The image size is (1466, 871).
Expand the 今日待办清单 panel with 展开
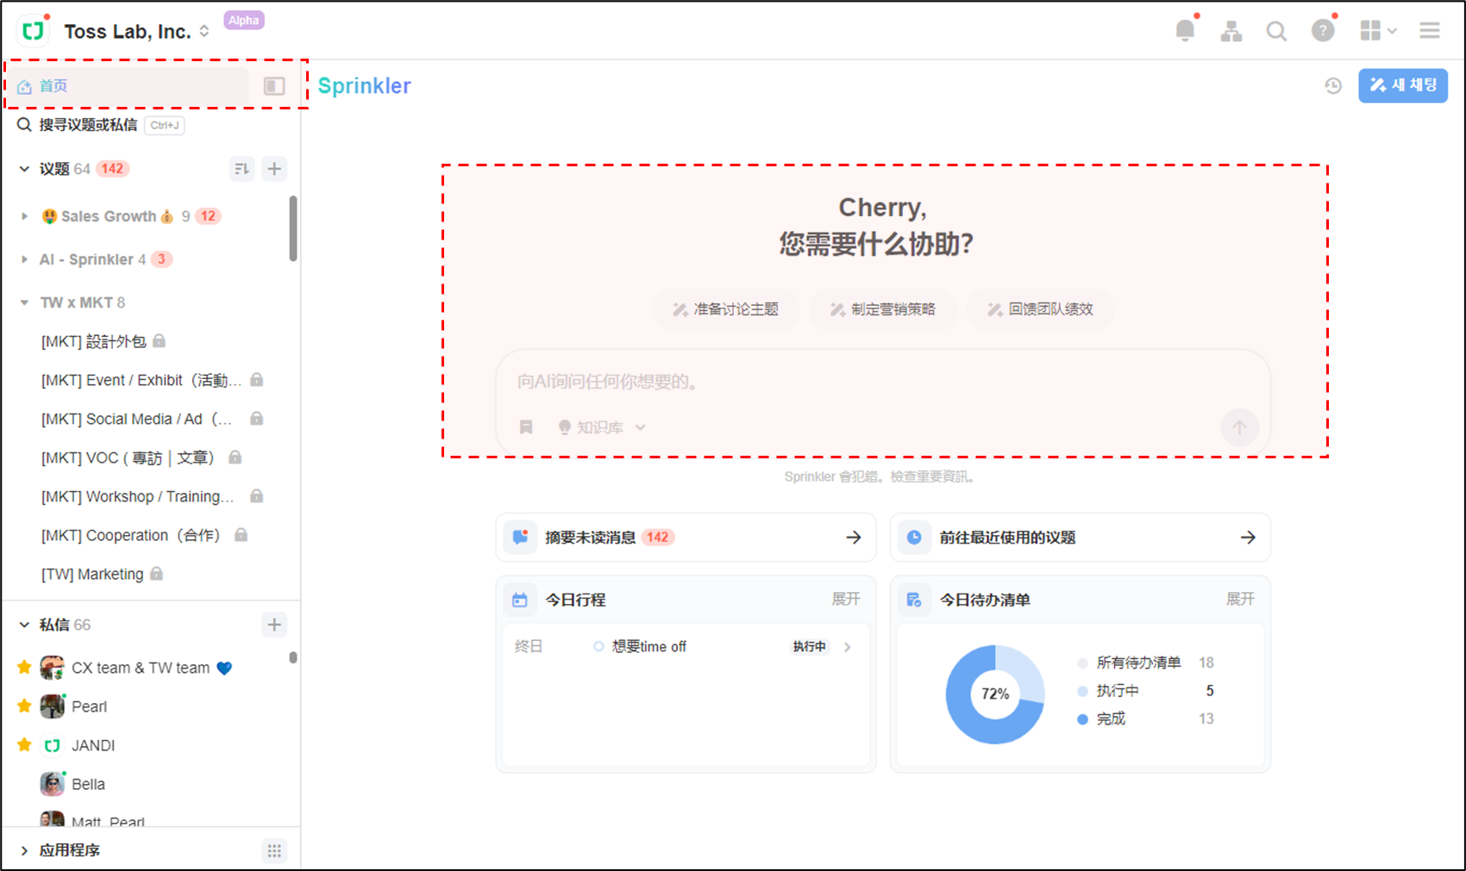(1240, 600)
